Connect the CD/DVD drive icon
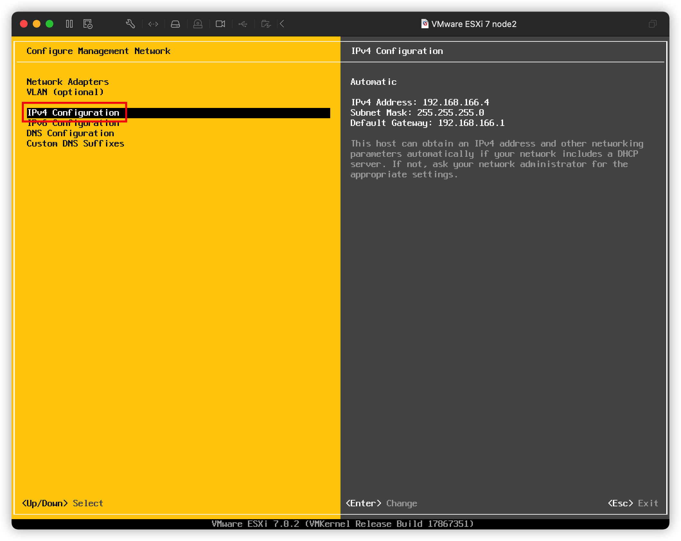 (x=198, y=24)
